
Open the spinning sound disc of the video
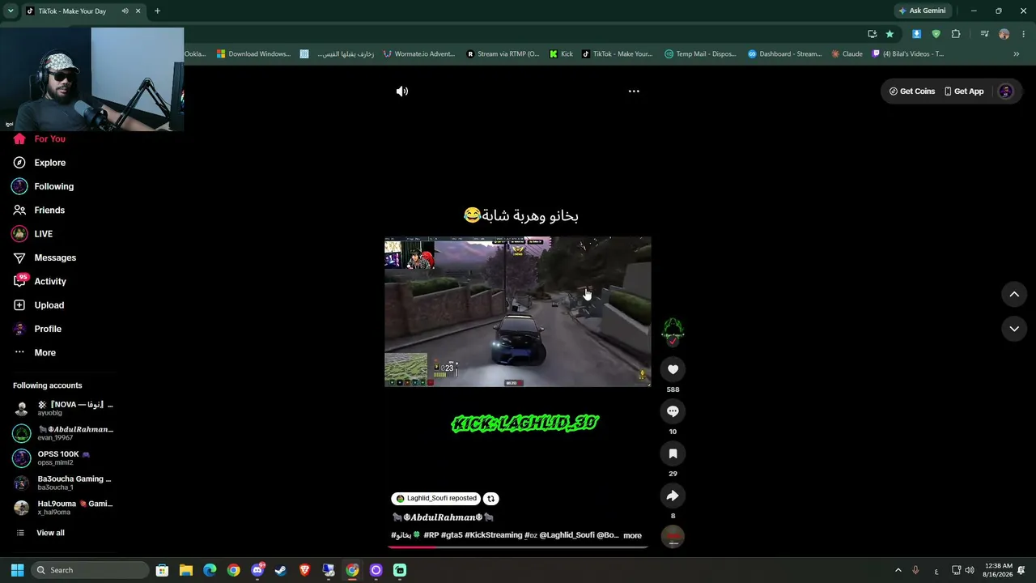click(x=673, y=536)
